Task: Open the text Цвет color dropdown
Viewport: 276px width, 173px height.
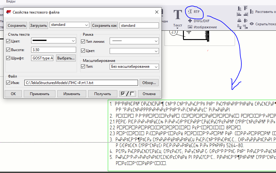Action: tap(54, 41)
